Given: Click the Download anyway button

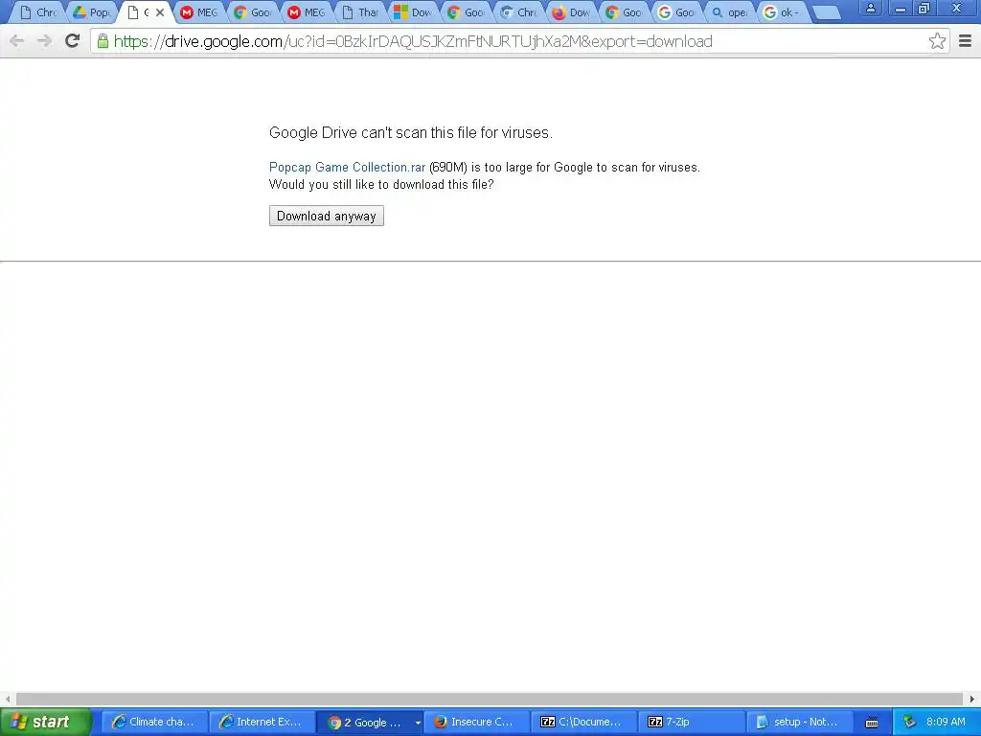Looking at the screenshot, I should [x=327, y=216].
